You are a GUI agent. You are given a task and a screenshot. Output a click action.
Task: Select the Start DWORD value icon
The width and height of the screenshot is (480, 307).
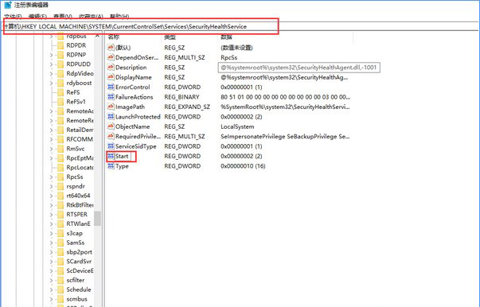(x=111, y=156)
